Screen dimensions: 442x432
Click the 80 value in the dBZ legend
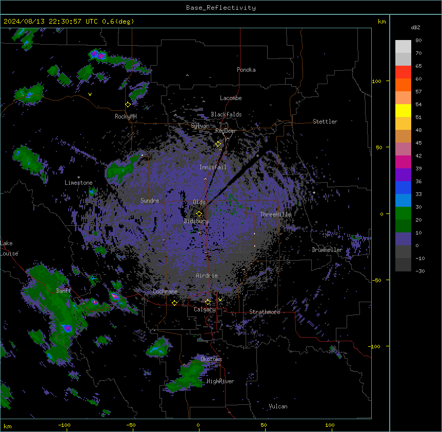(418, 41)
